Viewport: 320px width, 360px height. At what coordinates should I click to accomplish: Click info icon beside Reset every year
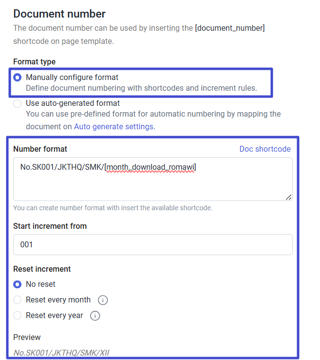pos(95,316)
